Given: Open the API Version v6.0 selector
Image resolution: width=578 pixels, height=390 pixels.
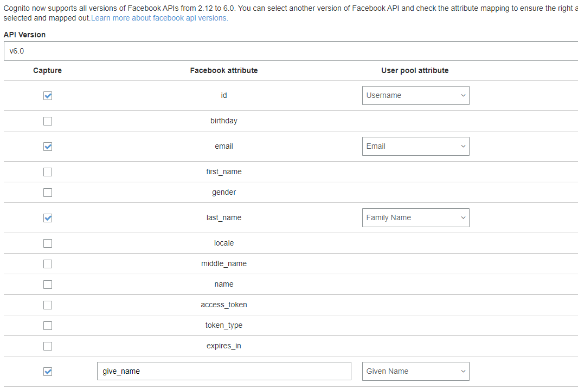Looking at the screenshot, I should [291, 51].
